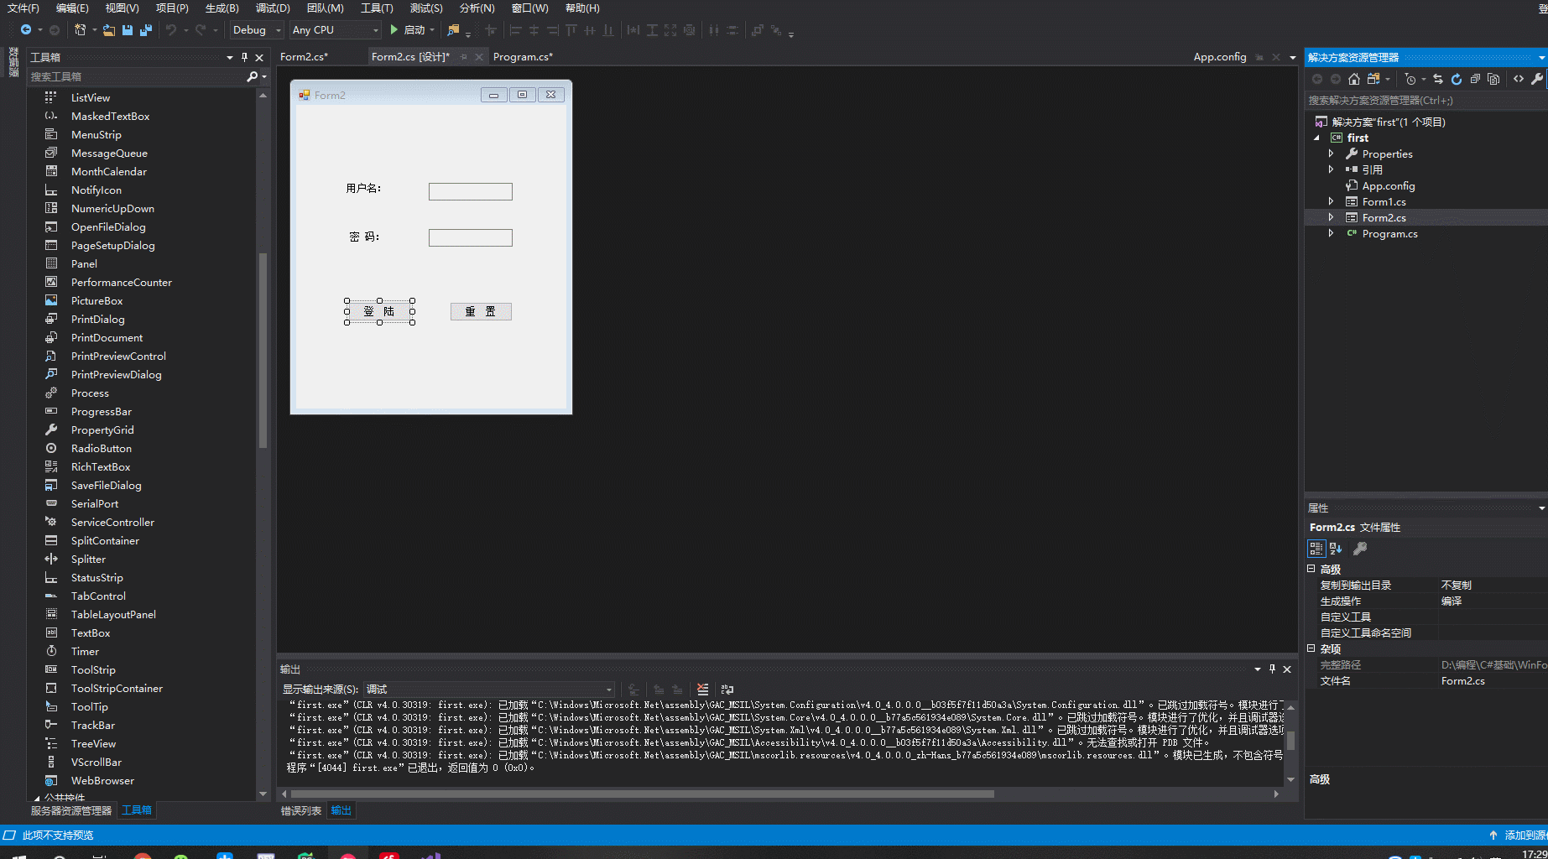Toggle auto-hide pin on the 输出 panel
Screen dimensions: 1548x859
[1273, 669]
